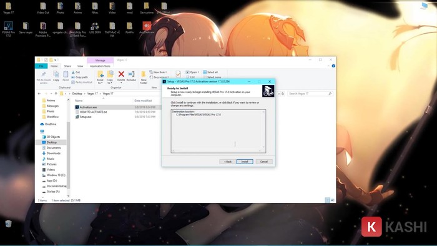
Task: Select the mod folder on the desktop
Action: coord(129,7)
